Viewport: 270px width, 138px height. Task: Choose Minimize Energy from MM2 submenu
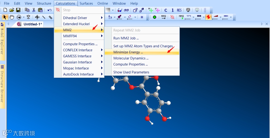142,52
